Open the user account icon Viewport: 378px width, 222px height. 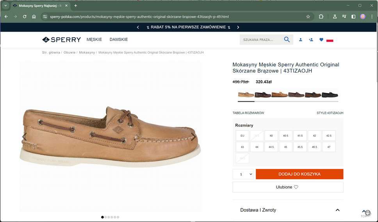[301, 40]
